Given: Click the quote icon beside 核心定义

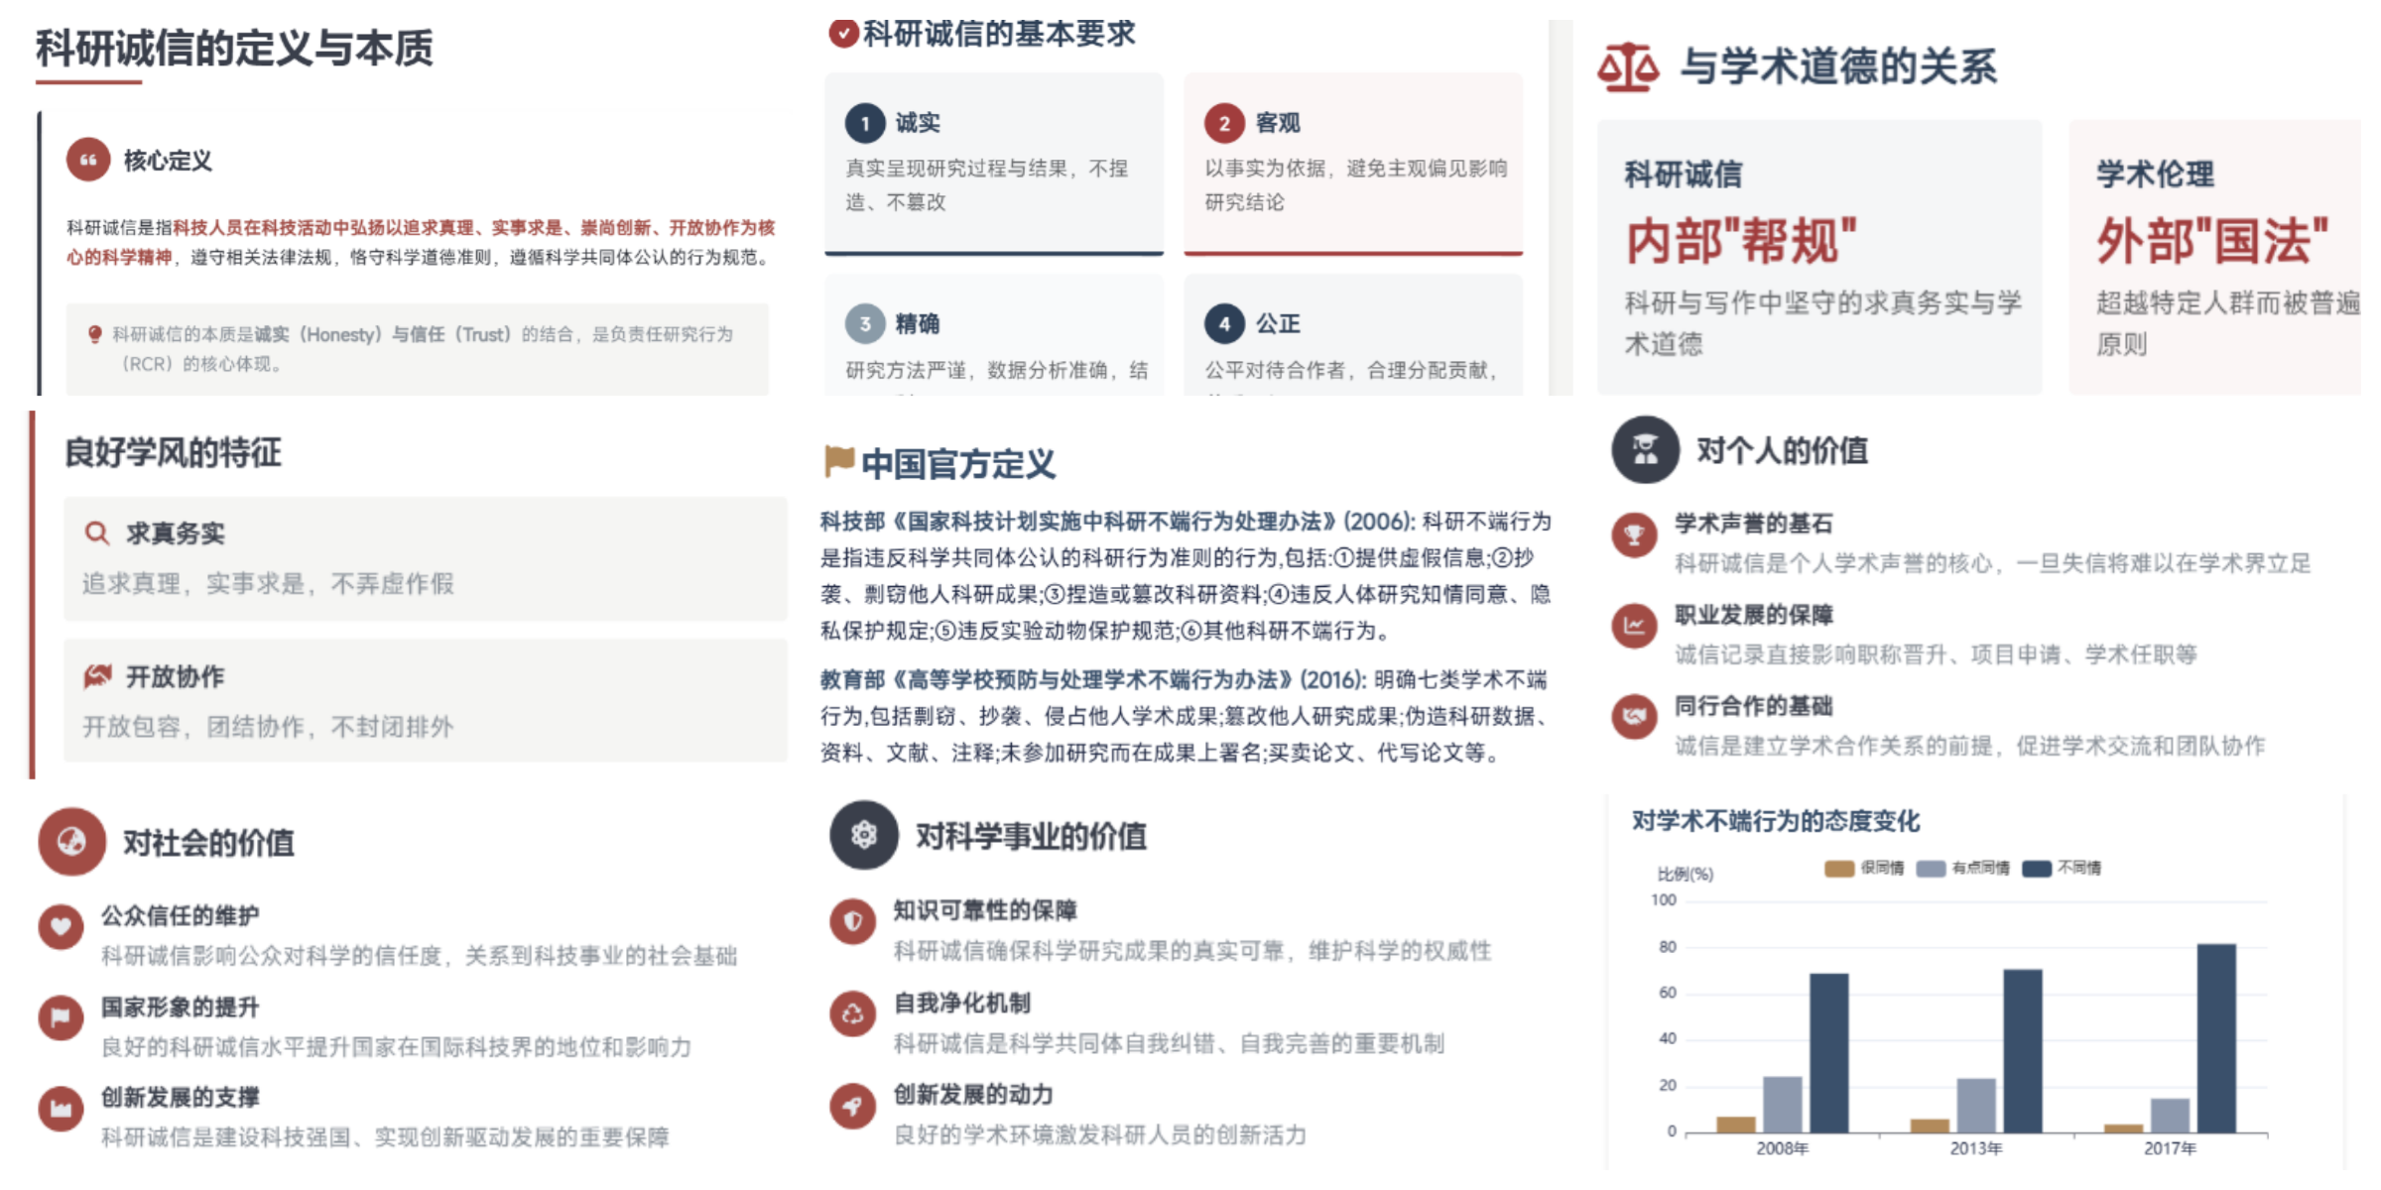Looking at the screenshot, I should click(88, 160).
